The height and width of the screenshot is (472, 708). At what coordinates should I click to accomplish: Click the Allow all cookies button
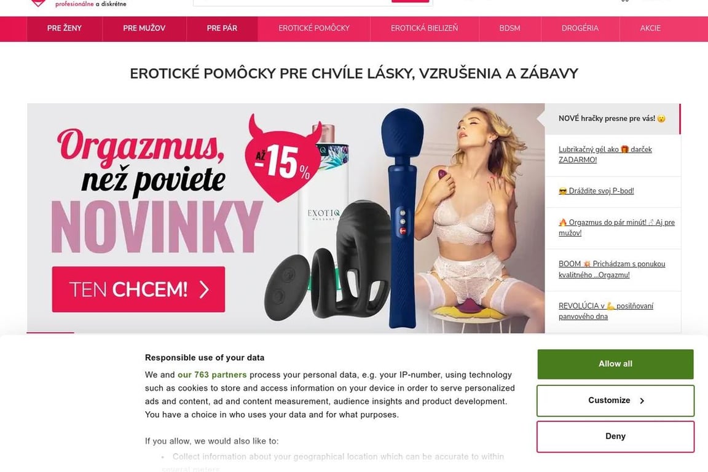tap(615, 364)
